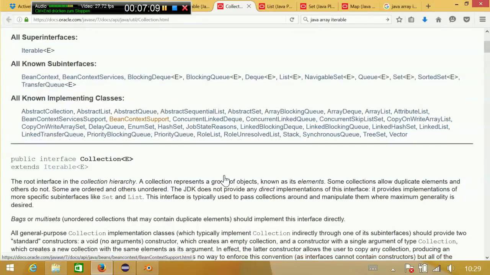490x275 pixels.
Task: Open the AbstractCollection class link
Action: pos(47,112)
